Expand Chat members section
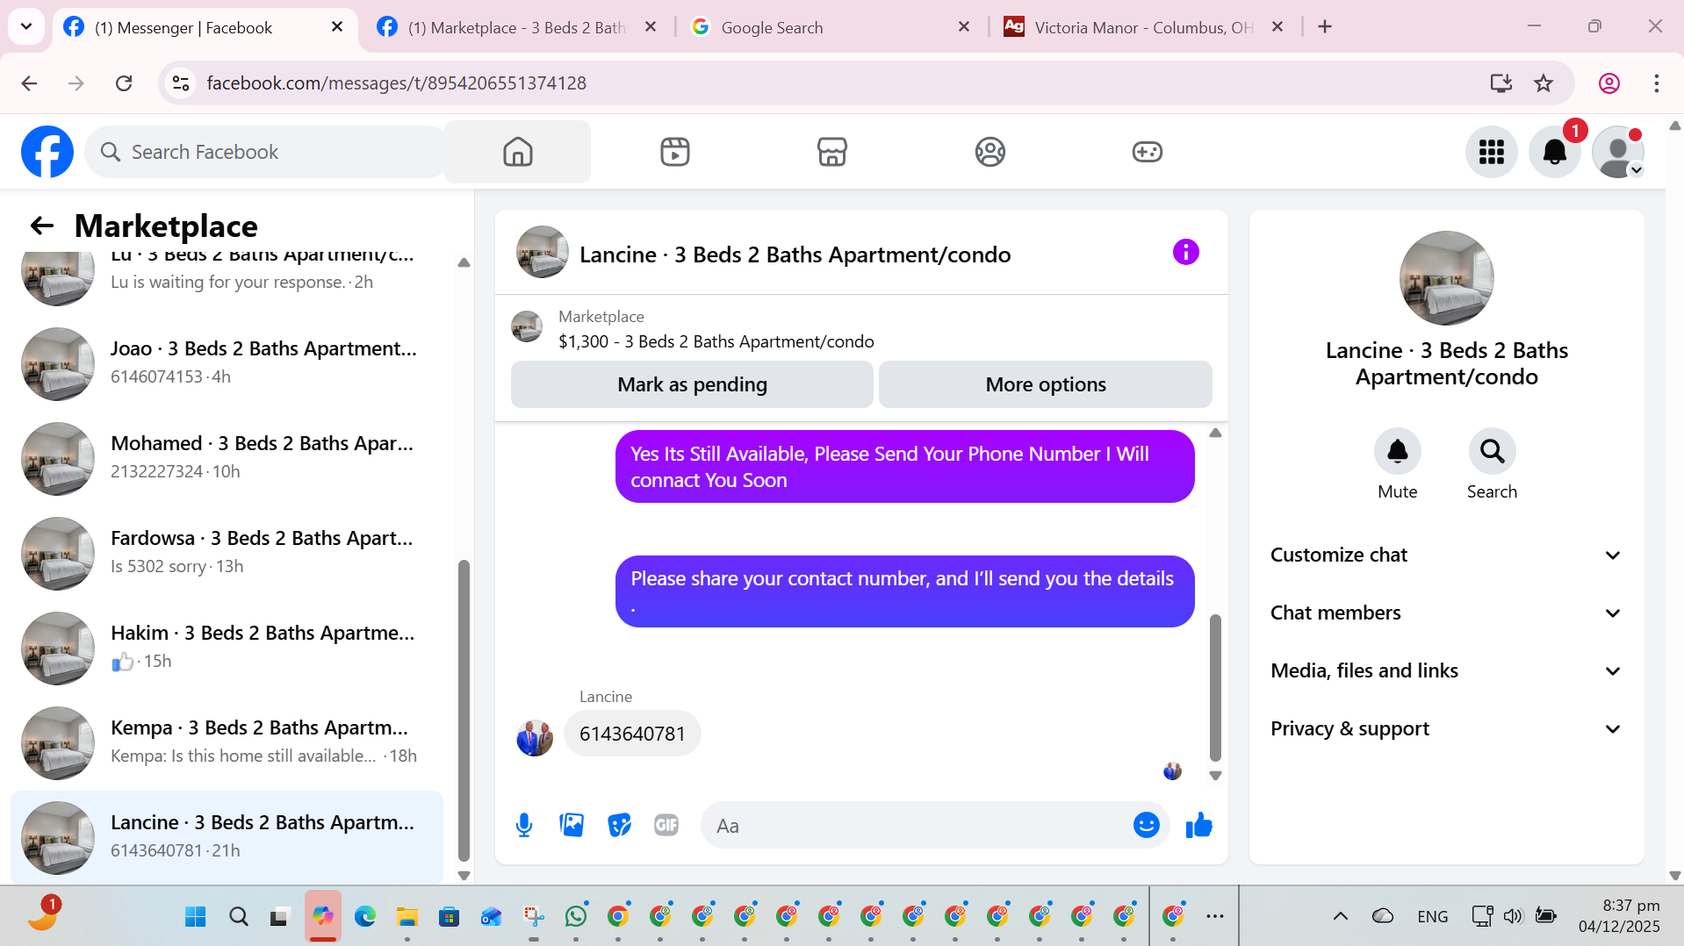 click(x=1446, y=613)
